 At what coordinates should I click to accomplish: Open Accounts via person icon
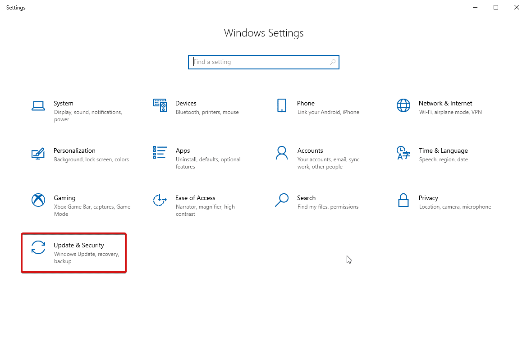pos(281,154)
